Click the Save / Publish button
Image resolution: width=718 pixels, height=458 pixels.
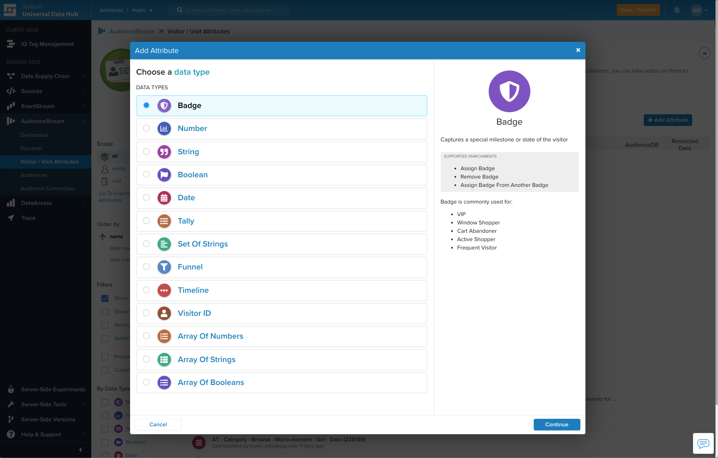tap(638, 10)
